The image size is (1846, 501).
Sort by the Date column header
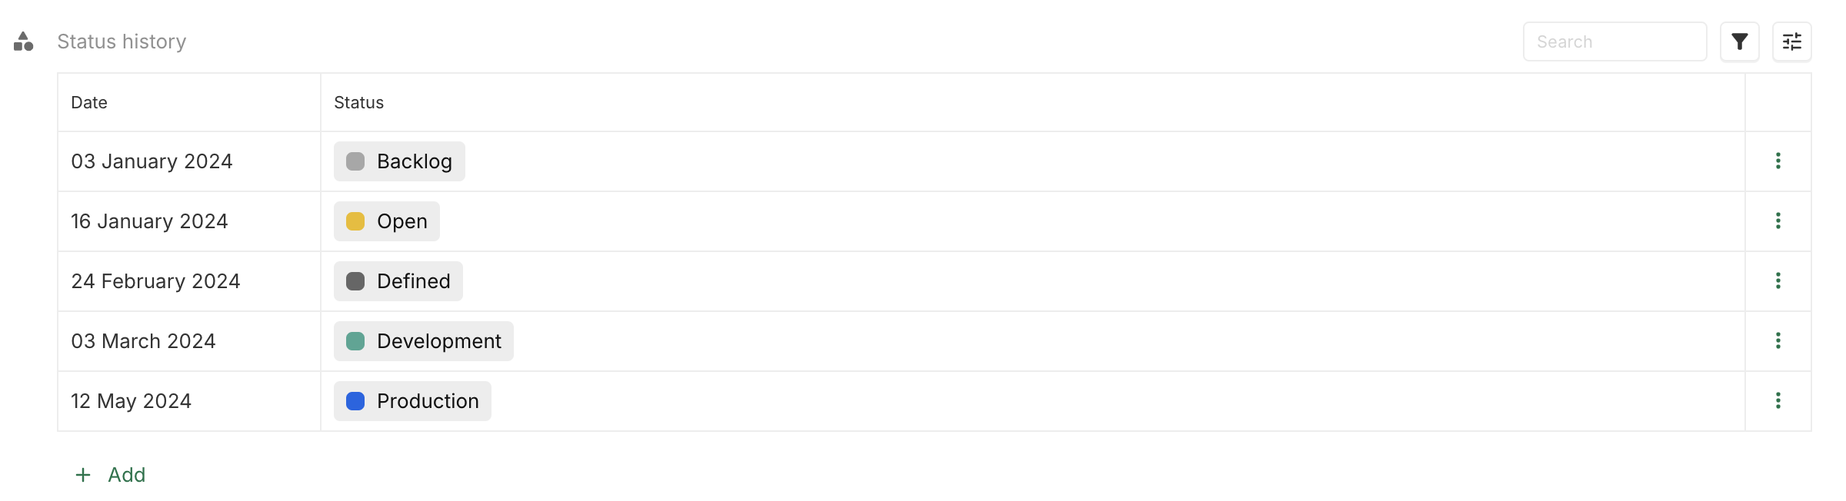point(88,101)
